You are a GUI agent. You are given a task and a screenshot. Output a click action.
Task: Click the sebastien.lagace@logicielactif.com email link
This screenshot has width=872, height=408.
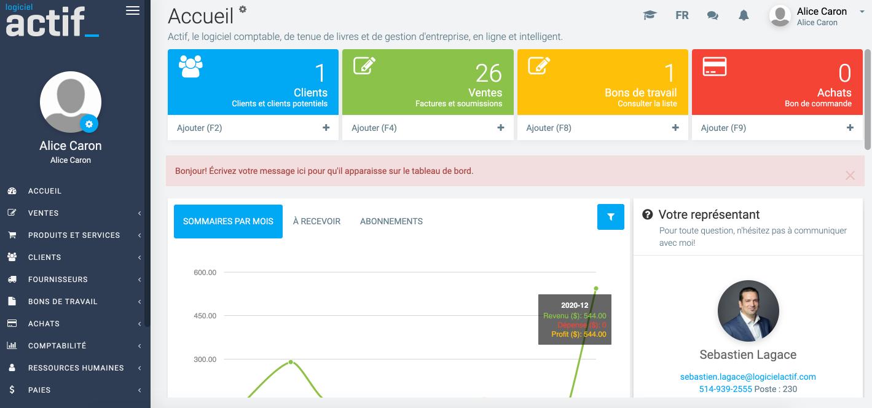[748, 377]
